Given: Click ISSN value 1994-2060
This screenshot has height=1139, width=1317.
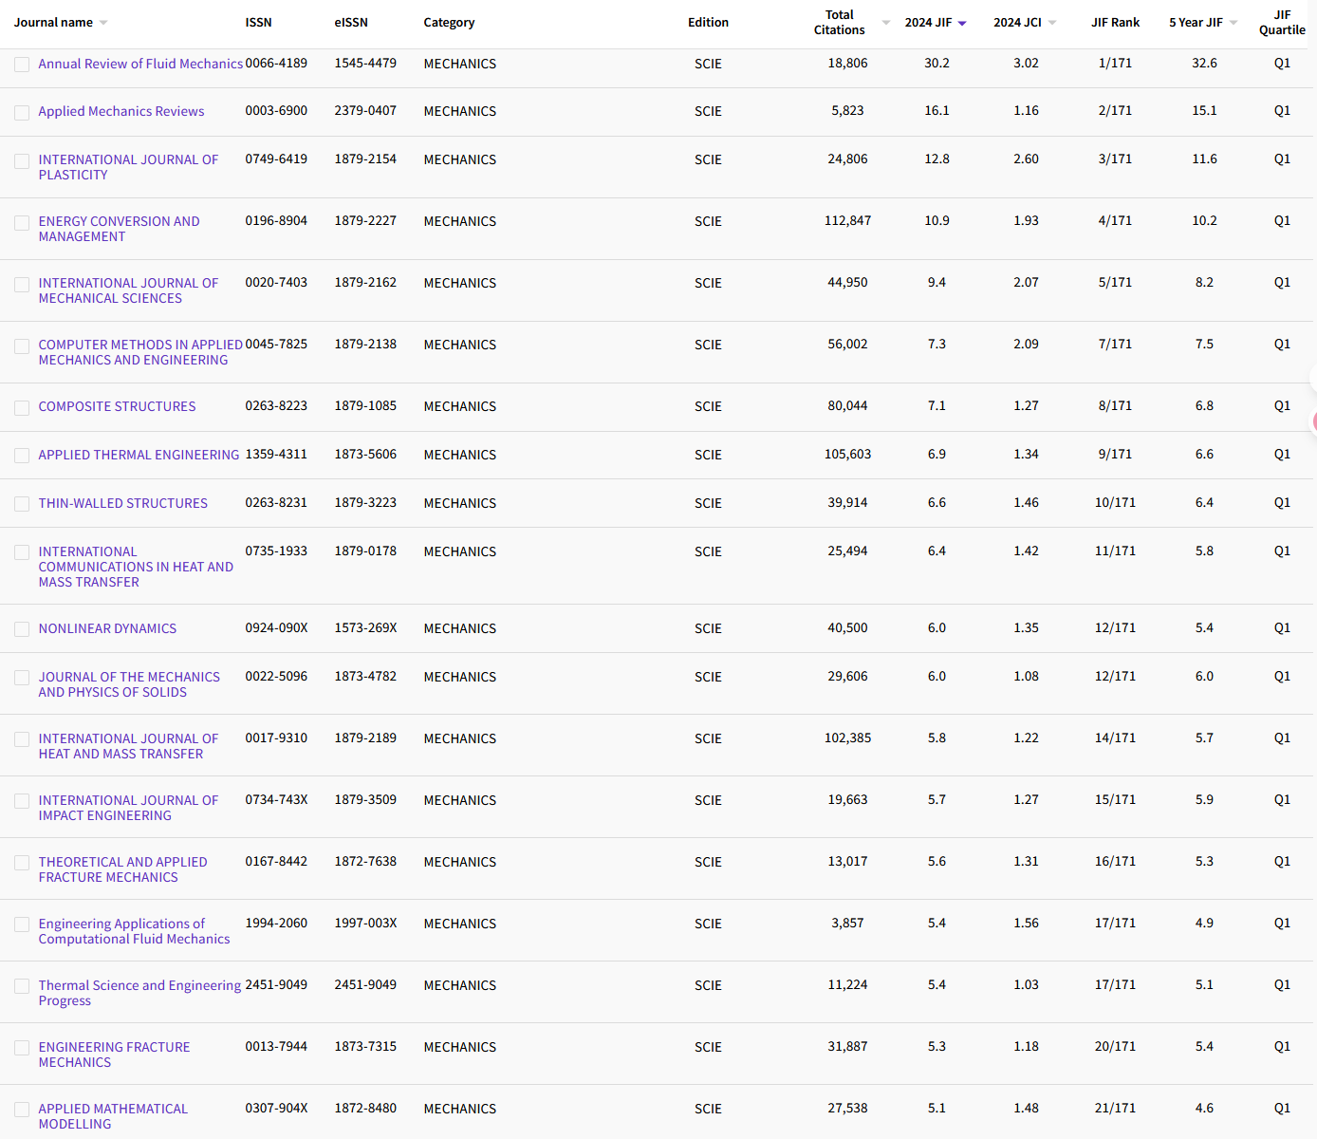Looking at the screenshot, I should pos(276,924).
